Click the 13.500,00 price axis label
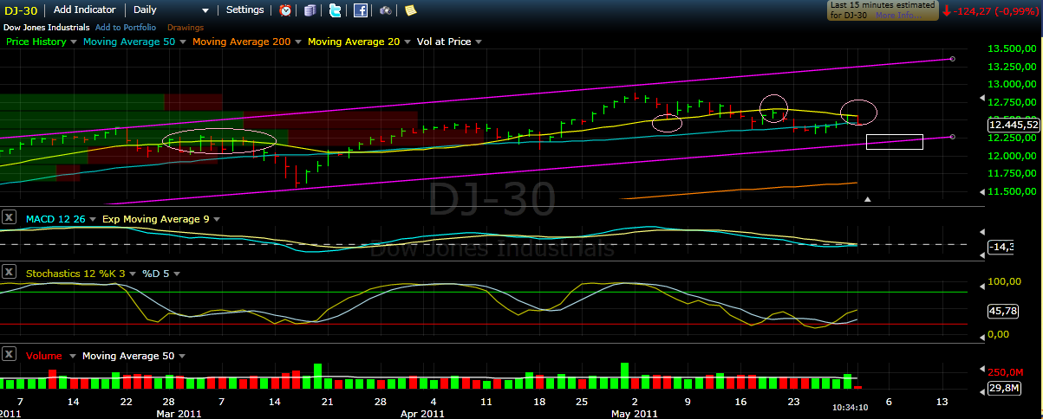Screen dimensions: 1043x419 click(x=1013, y=48)
